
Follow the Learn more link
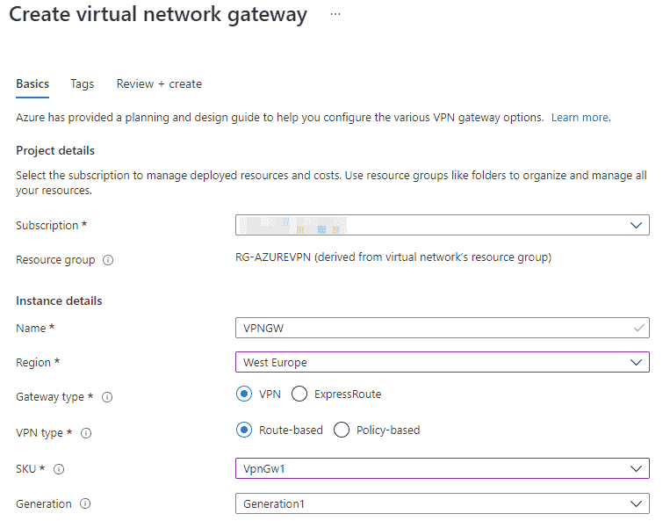580,117
